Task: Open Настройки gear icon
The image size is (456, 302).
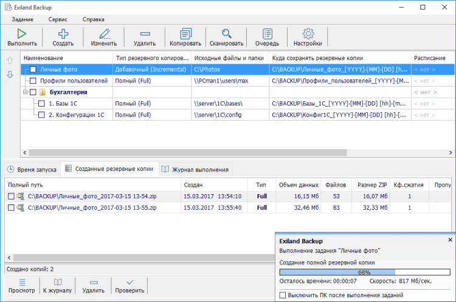Action: coord(308,34)
